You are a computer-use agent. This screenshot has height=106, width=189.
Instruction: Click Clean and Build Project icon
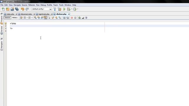[x=59, y=9]
